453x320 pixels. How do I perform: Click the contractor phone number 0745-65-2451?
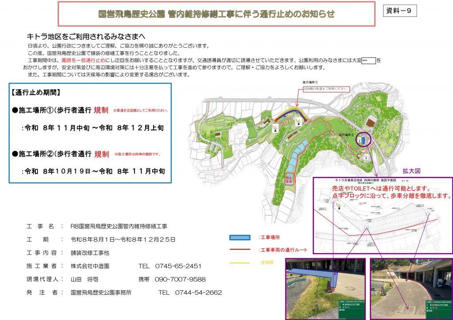coord(178,266)
